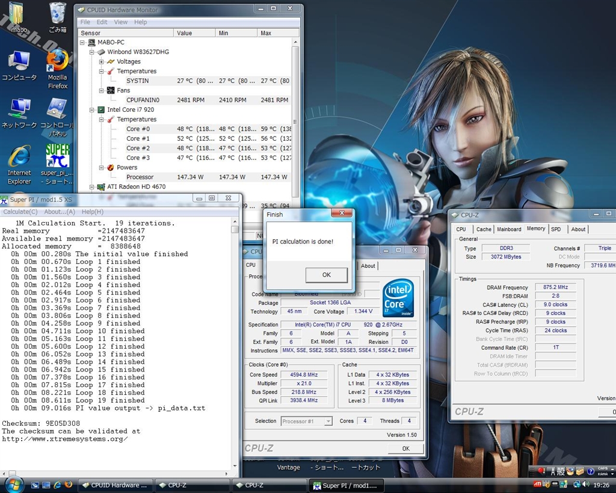
Task: Open the Mozilla Firefox desktop shortcut
Action: (58, 61)
